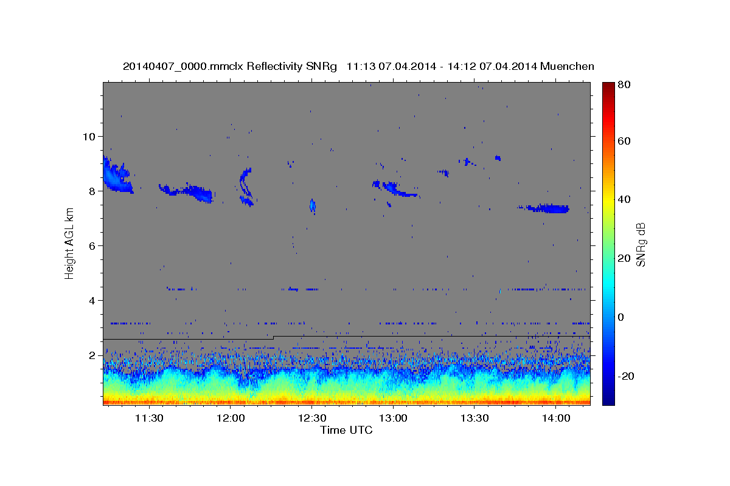Click the plot title with the 20140407_0000.mmclx file name
The width and height of the screenshot is (730, 486).
358,66
